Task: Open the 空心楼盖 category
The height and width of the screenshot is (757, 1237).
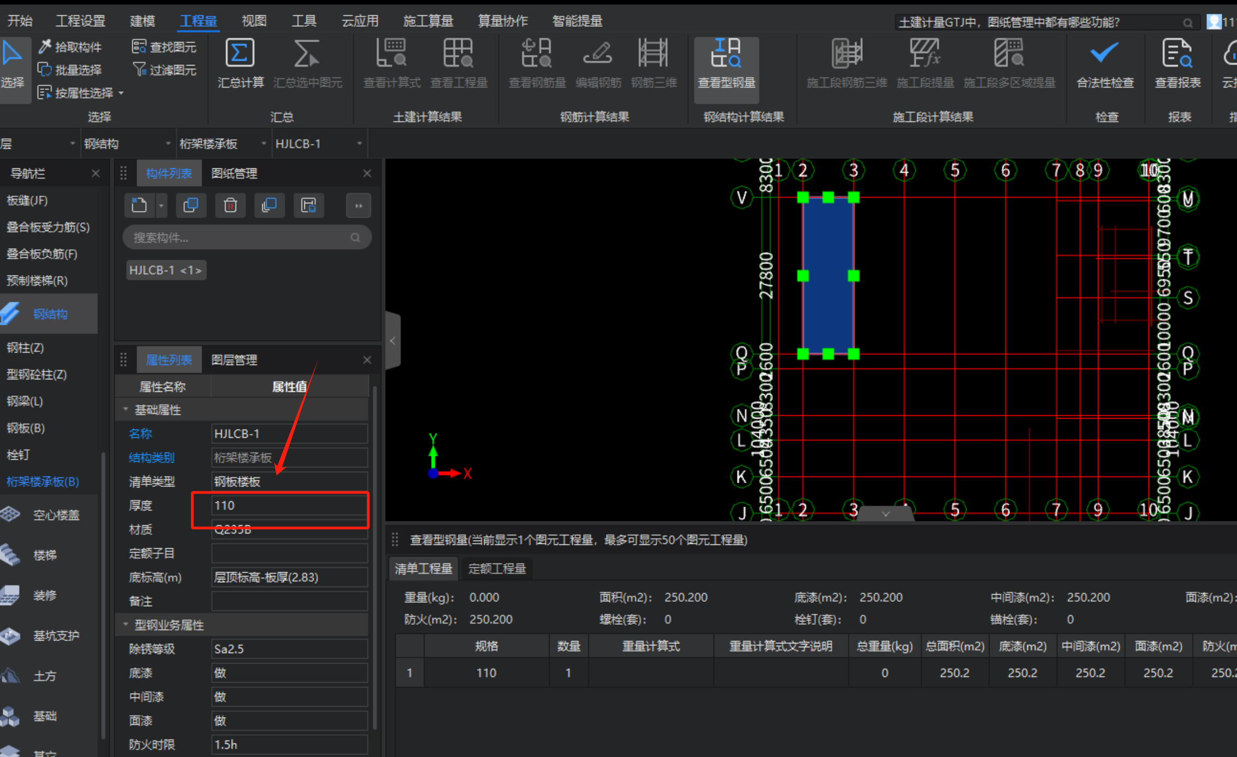Action: coord(49,514)
